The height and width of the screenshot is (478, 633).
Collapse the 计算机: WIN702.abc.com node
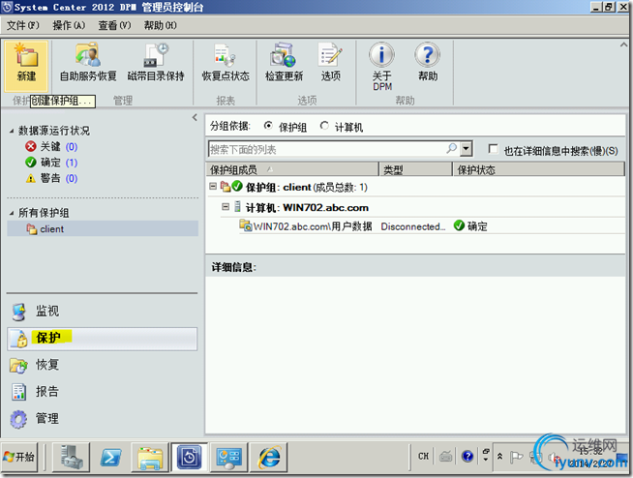[226, 207]
